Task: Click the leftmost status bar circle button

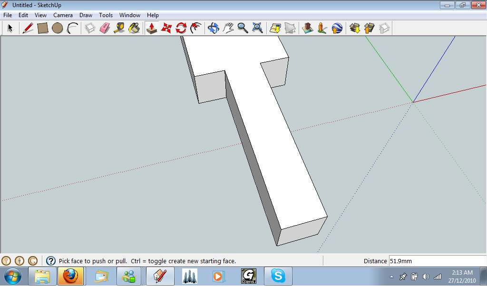Action: pyautogui.click(x=7, y=260)
